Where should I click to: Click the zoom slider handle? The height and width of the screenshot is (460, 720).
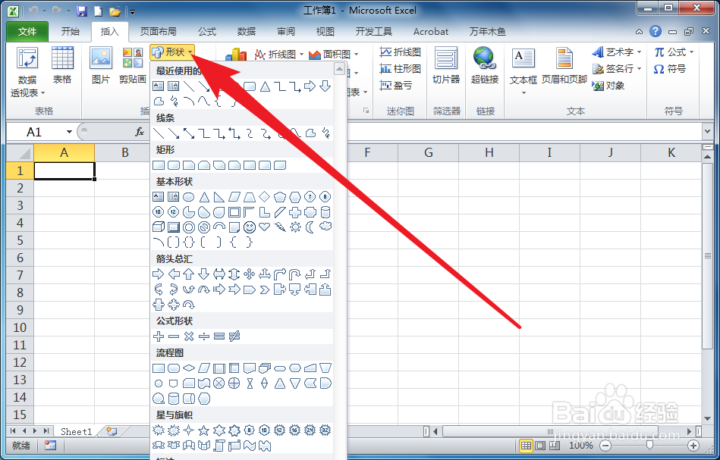pos(649,446)
